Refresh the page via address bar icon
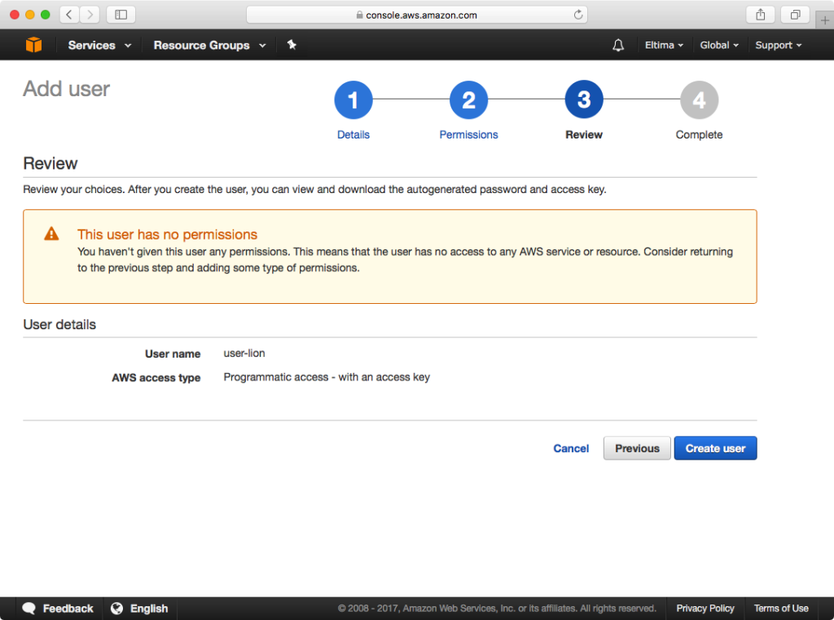Viewport: 834px width, 620px height. [x=577, y=14]
